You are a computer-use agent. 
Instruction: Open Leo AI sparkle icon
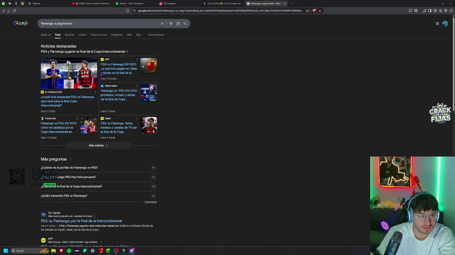(x=440, y=11)
